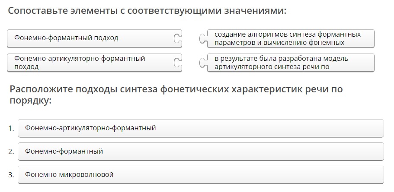Click puzzle tab of 'создание алгоритмов синтеза' card
This screenshot has width=394, height=192.
click(x=203, y=38)
